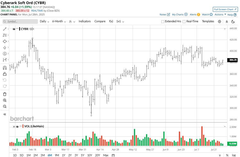Toggle VOL indicator visibility eye
This screenshot has width=240, height=157.
click(x=17, y=127)
